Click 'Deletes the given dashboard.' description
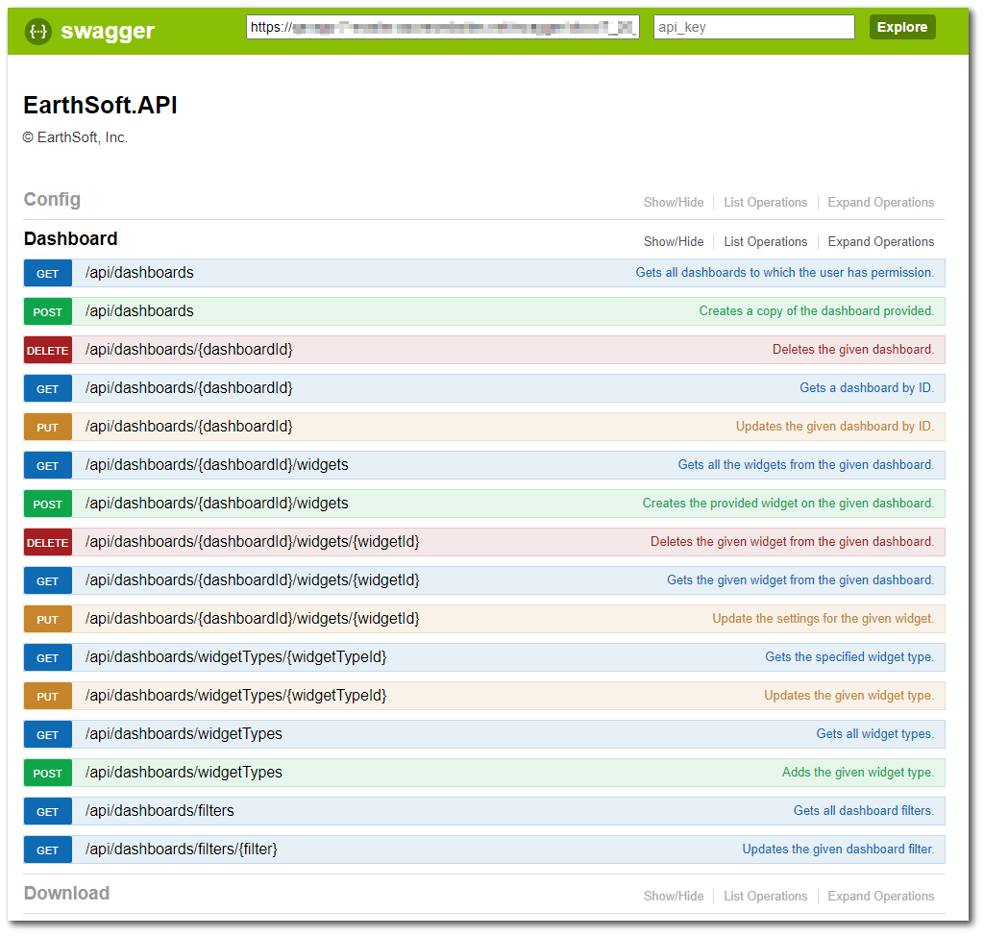Viewport: 984px width, 936px height. [x=853, y=350]
